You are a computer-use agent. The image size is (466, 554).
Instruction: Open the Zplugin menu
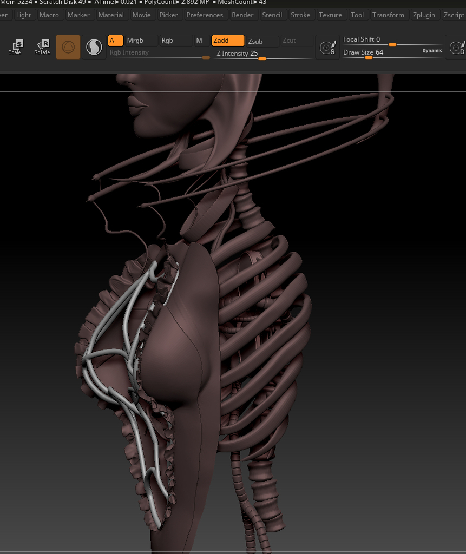(424, 15)
